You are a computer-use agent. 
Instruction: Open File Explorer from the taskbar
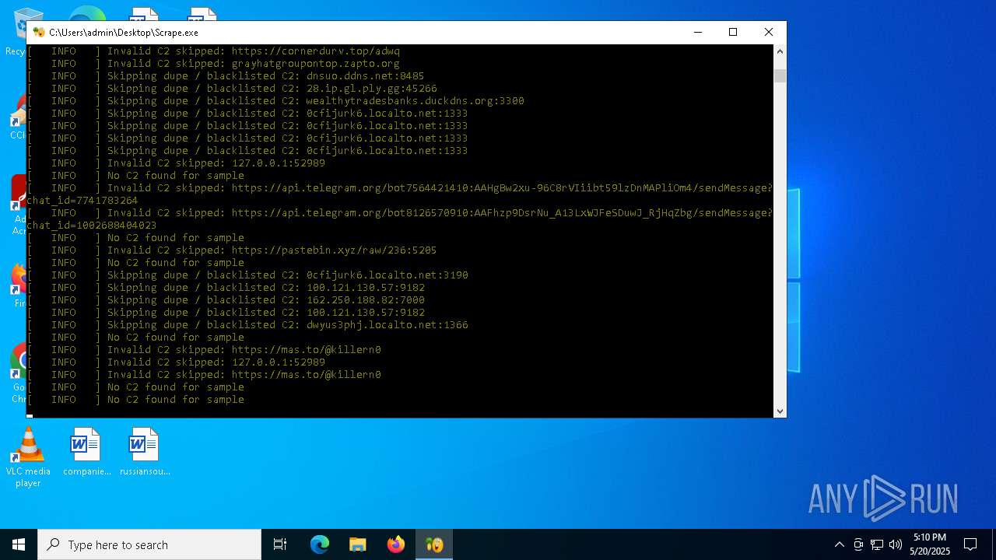tap(358, 544)
